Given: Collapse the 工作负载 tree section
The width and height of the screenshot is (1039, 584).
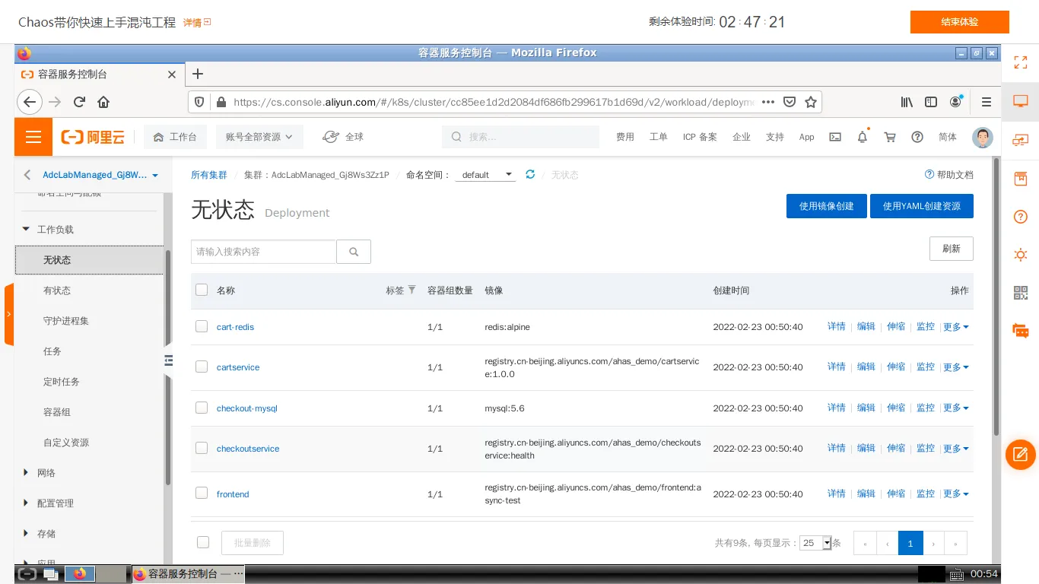Looking at the screenshot, I should [26, 229].
